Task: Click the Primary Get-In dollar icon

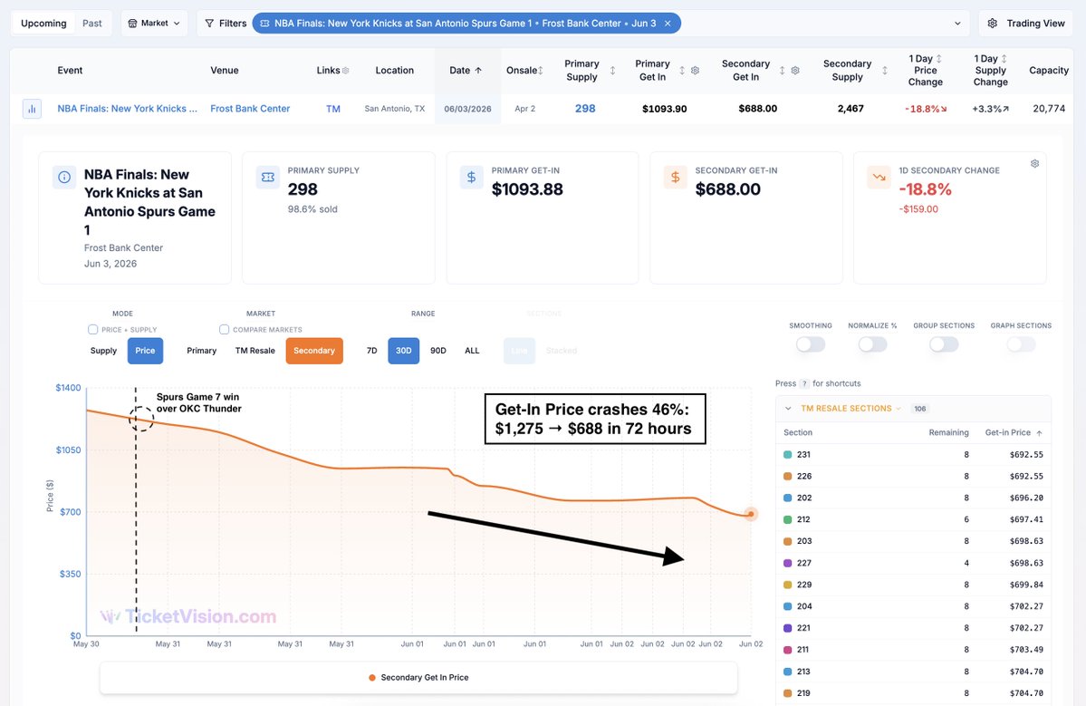Action: click(x=472, y=178)
